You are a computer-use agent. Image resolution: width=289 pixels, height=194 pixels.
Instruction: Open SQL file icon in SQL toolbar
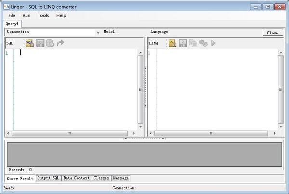click(x=30, y=43)
